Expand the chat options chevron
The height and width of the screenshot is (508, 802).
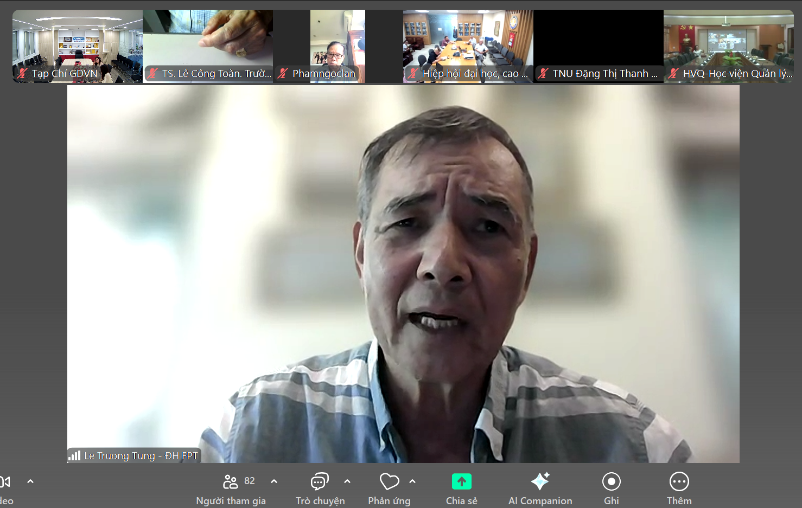tap(347, 481)
